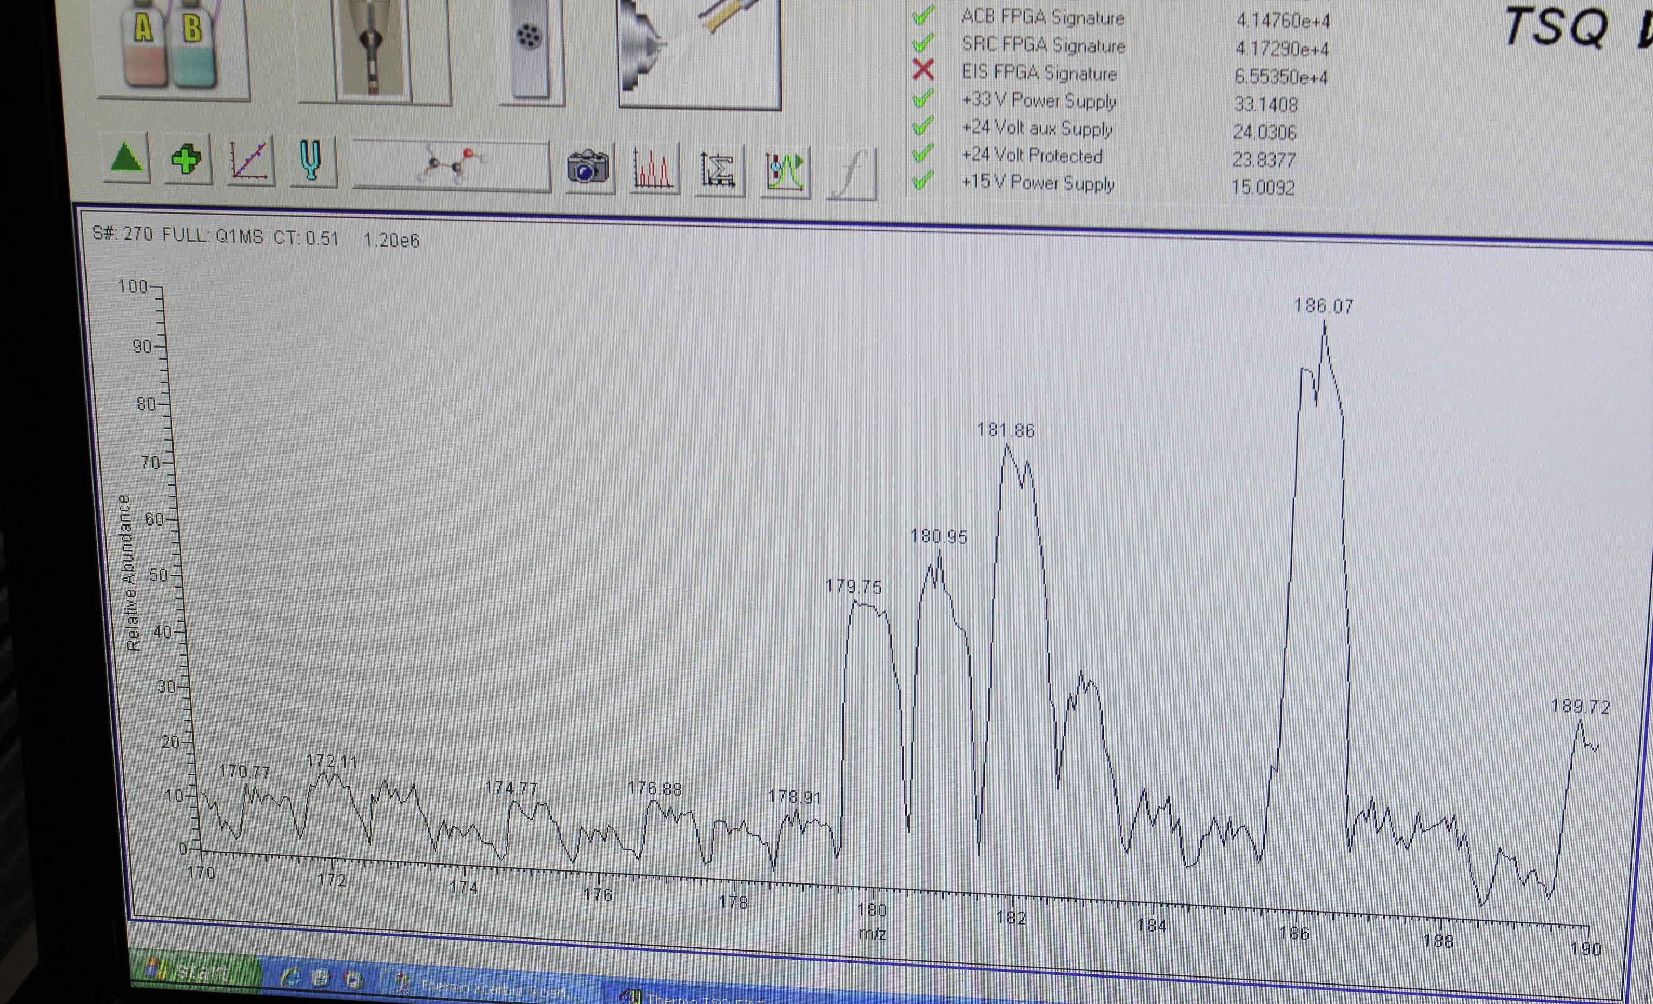This screenshot has height=1004, width=1653.
Task: Click the 172.11 peak label
Action: [332, 761]
